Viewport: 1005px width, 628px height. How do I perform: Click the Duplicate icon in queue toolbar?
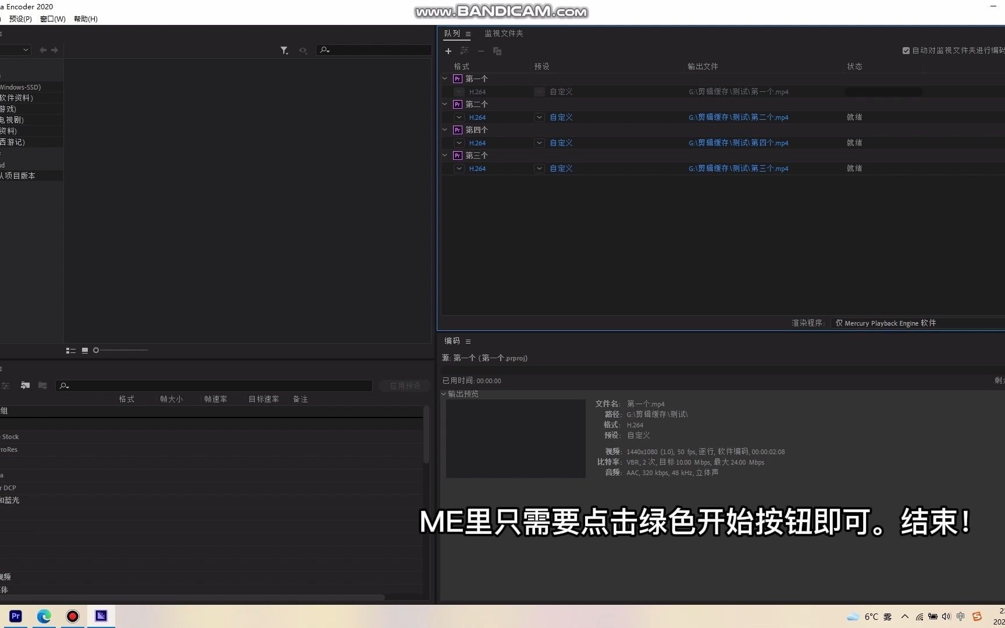coord(497,51)
